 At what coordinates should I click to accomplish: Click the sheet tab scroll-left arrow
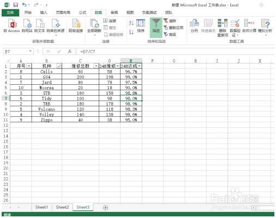[x=10, y=207]
